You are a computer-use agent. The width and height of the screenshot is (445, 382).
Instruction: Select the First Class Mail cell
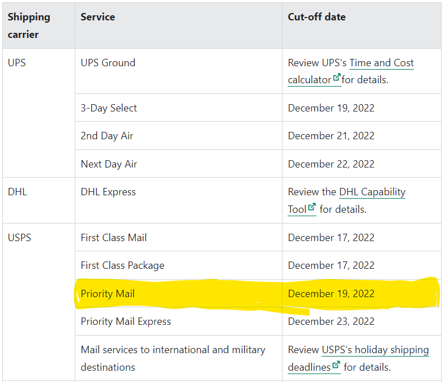point(178,237)
